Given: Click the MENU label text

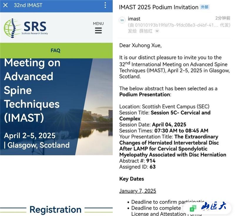Looking at the screenshot, I should pos(98,24).
